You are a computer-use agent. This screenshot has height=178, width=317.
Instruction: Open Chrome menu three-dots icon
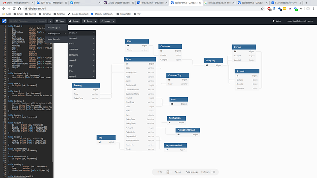314,9
